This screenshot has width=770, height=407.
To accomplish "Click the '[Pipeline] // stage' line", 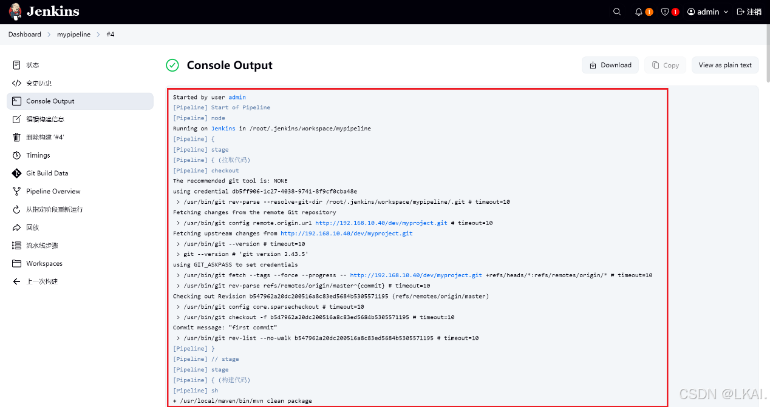I will pyautogui.click(x=206, y=359).
